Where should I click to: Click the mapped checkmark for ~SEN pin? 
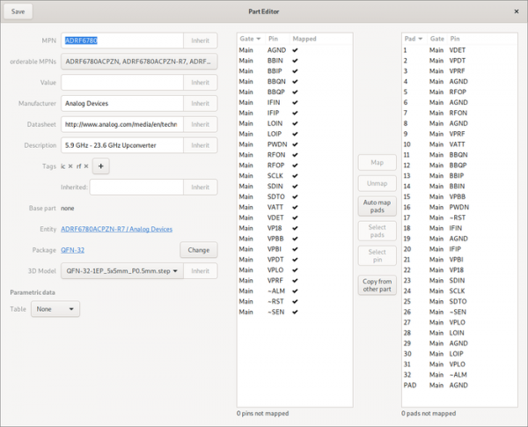tap(296, 312)
